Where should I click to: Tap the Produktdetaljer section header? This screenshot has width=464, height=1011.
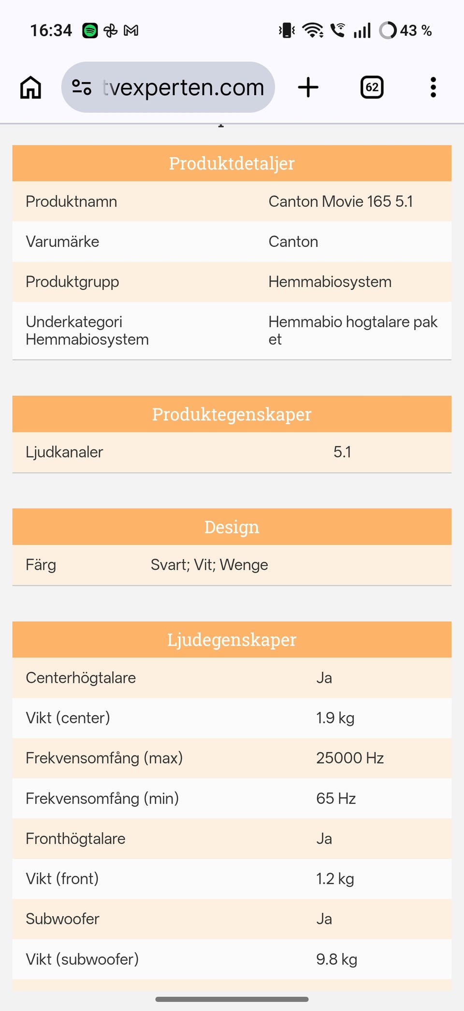click(x=232, y=163)
